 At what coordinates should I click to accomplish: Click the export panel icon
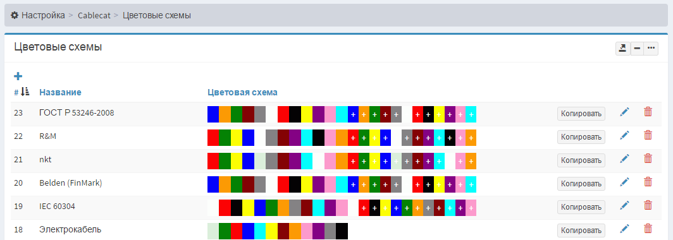click(623, 49)
